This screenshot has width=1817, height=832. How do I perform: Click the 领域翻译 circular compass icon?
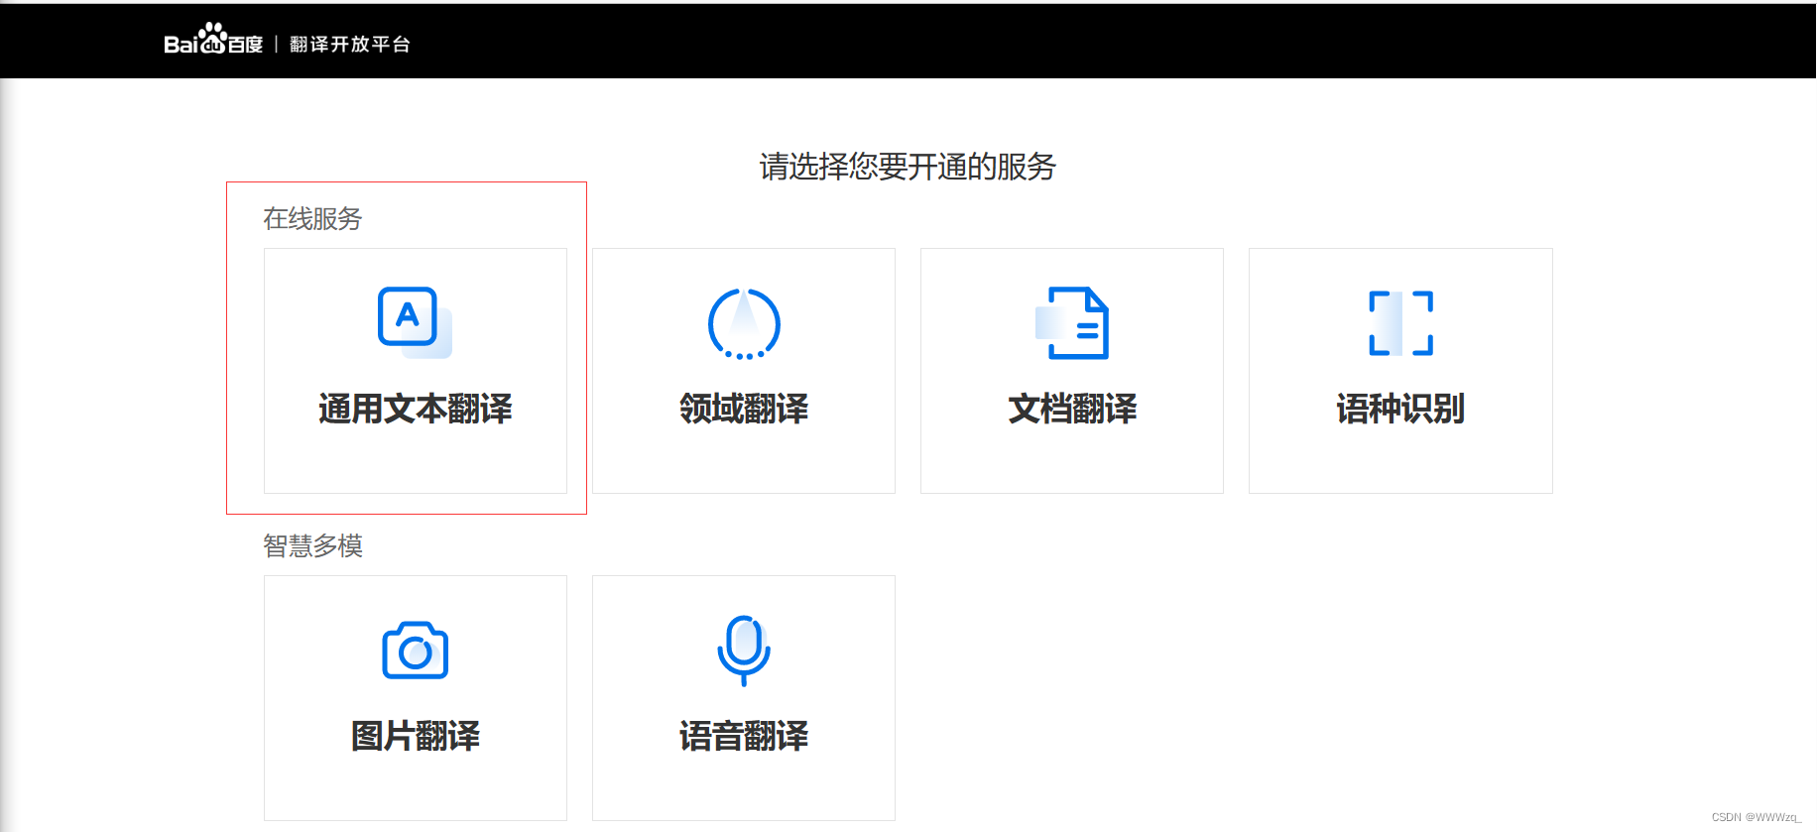[x=744, y=323]
